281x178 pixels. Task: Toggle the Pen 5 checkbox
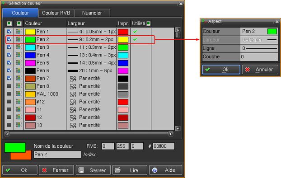point(9,63)
